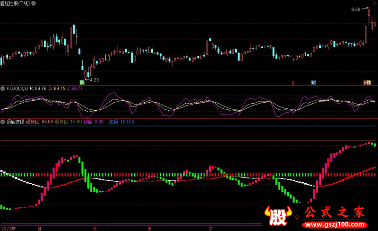This screenshot has width=378, height=231.
Task: Click the red $ marker icon
Action: tap(293, 83)
